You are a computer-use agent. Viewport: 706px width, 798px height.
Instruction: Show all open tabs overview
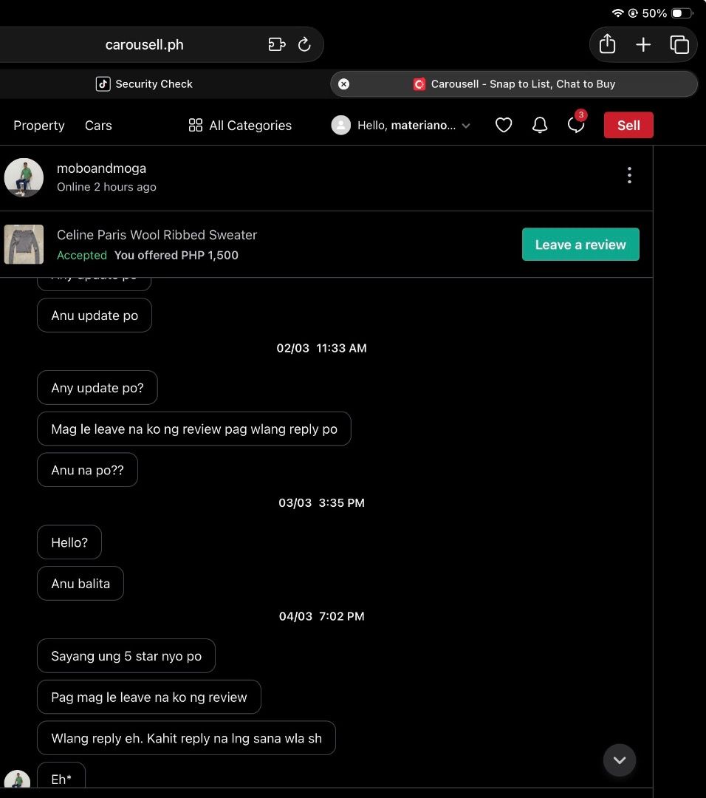pyautogui.click(x=679, y=44)
